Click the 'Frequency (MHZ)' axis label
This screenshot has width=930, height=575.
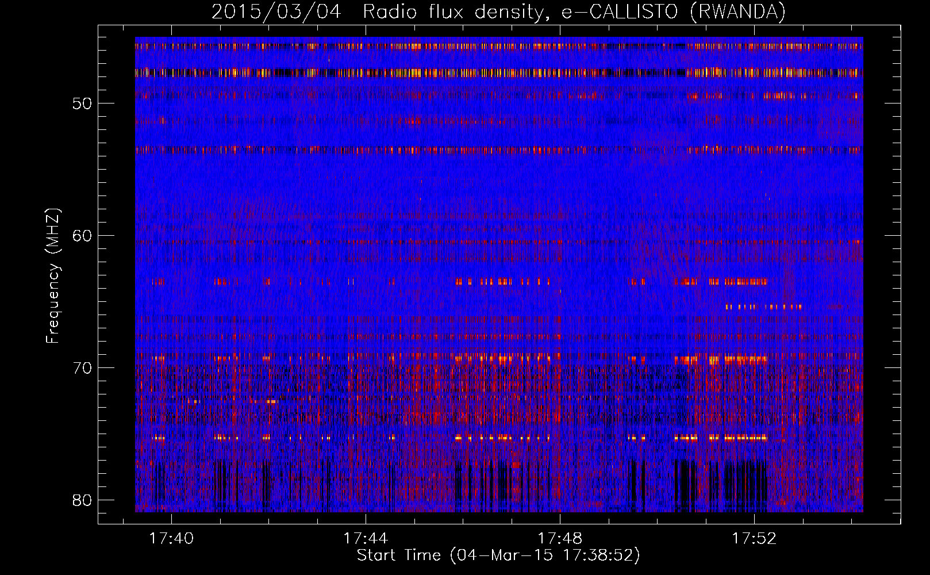tap(52, 277)
